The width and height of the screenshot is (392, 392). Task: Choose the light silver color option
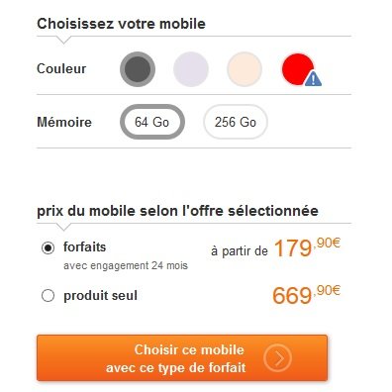pos(191,69)
